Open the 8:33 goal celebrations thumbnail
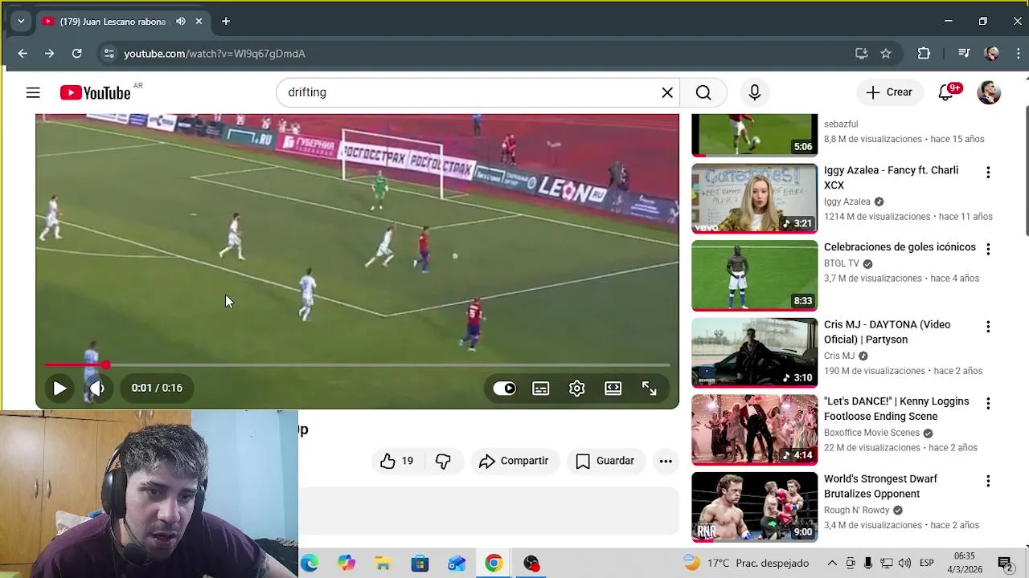 click(x=754, y=275)
